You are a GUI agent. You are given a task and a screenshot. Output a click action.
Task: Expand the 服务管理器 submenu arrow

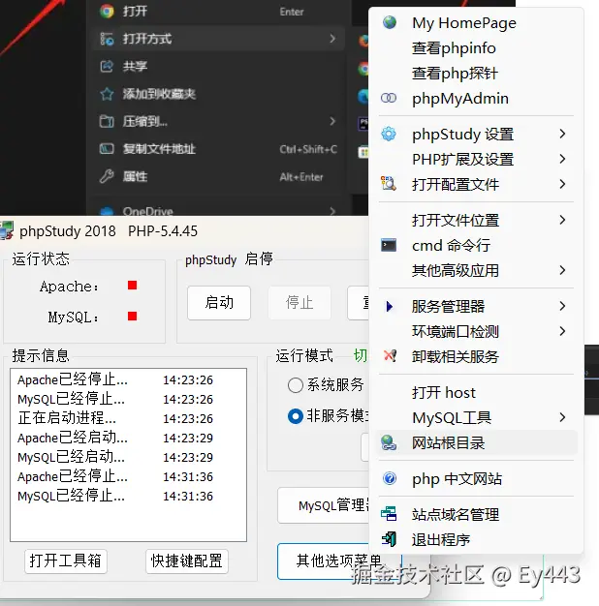click(562, 306)
